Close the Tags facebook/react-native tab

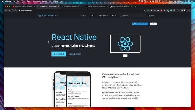[131, 7]
